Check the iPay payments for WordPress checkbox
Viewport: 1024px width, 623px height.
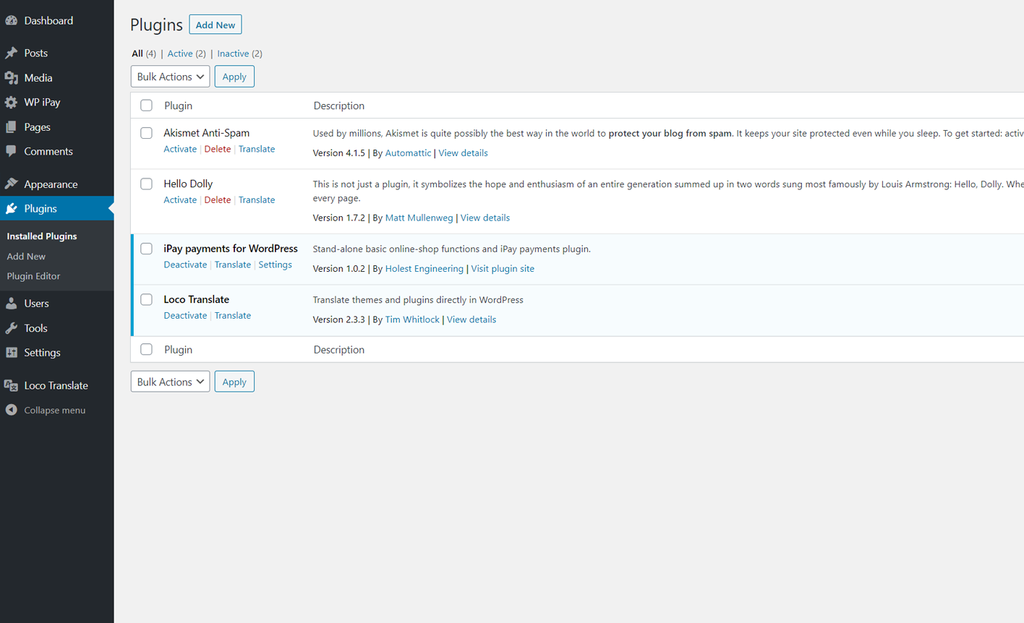[146, 249]
